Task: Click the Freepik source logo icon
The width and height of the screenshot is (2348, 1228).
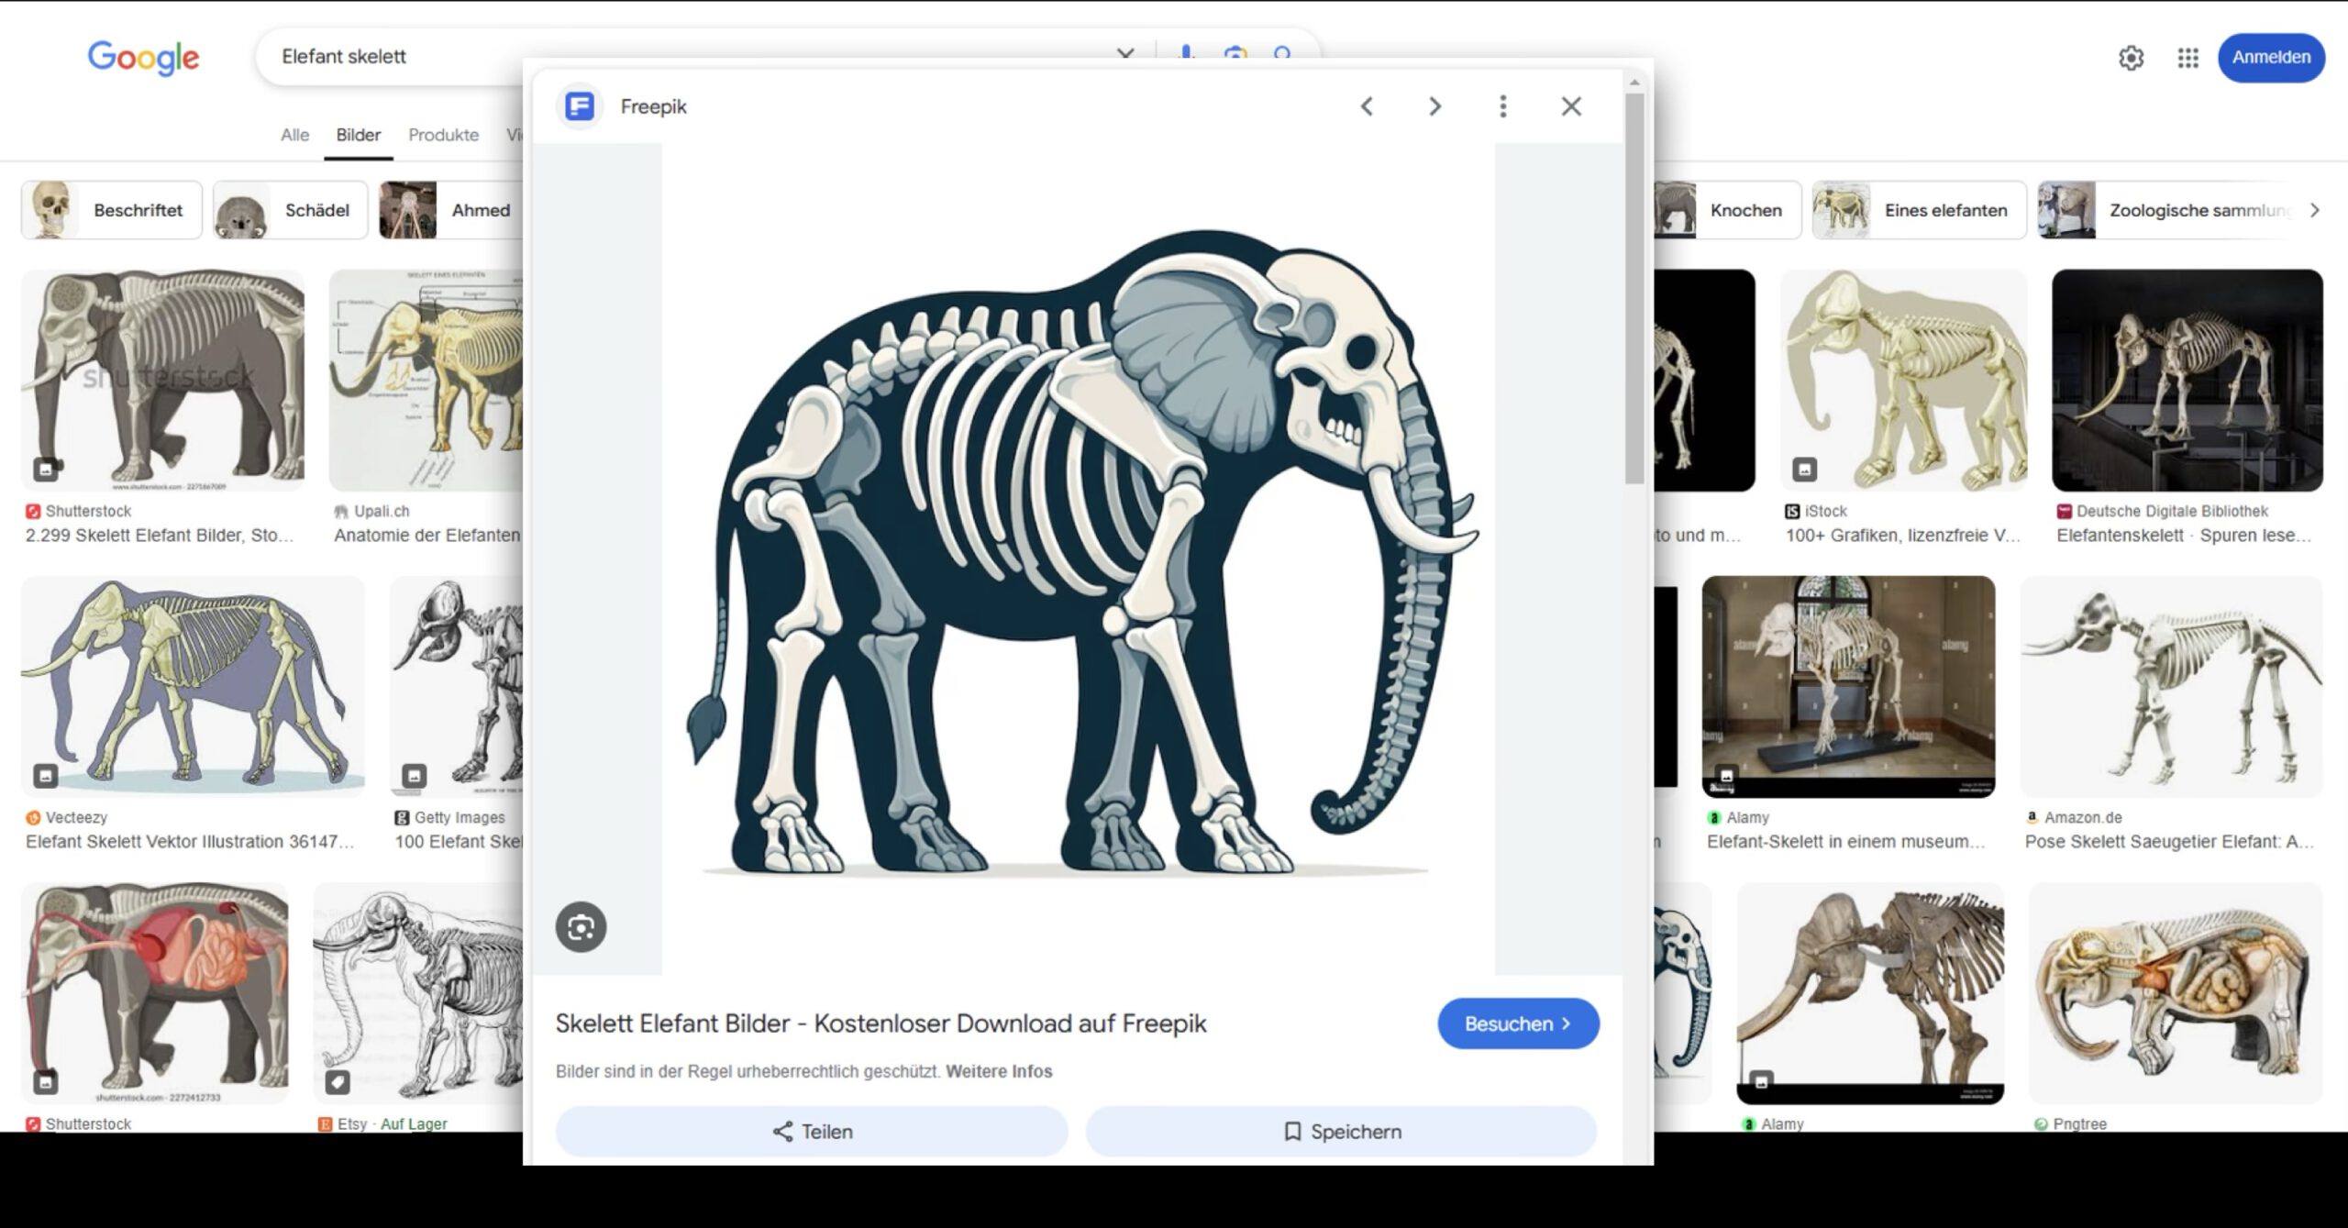Action: pyautogui.click(x=580, y=106)
